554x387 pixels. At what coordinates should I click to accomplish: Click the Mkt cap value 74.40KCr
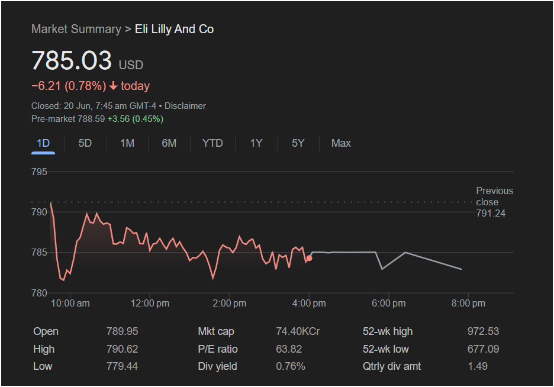point(298,331)
